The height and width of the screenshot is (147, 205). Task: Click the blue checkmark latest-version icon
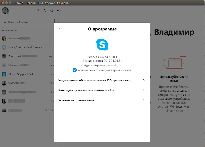pyautogui.click(x=75, y=70)
